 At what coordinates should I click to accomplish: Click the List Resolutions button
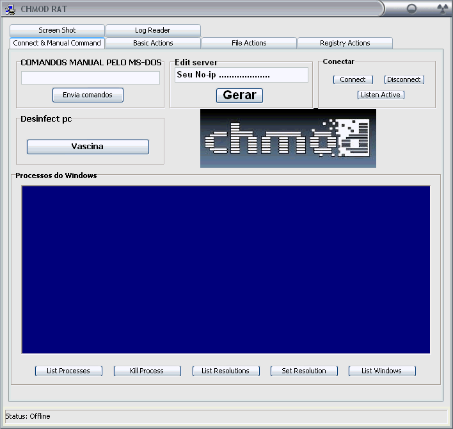[x=225, y=371]
